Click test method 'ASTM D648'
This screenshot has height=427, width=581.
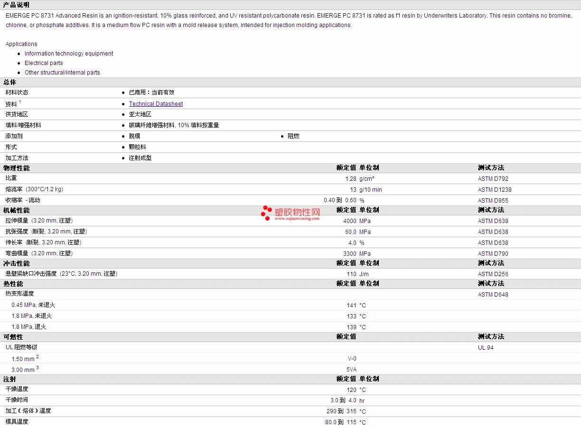493,295
